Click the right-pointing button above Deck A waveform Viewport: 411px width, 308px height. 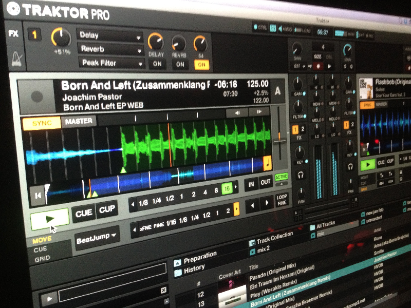[259, 111]
